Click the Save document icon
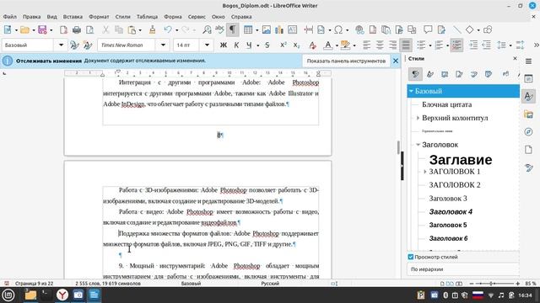Screen dimensions: 540x303 [x=42, y=30]
